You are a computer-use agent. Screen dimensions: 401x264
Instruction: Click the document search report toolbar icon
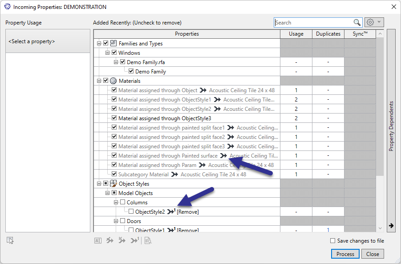pos(148,240)
